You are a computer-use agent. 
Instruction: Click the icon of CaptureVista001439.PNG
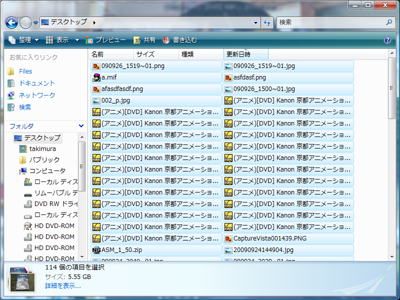tap(228, 239)
